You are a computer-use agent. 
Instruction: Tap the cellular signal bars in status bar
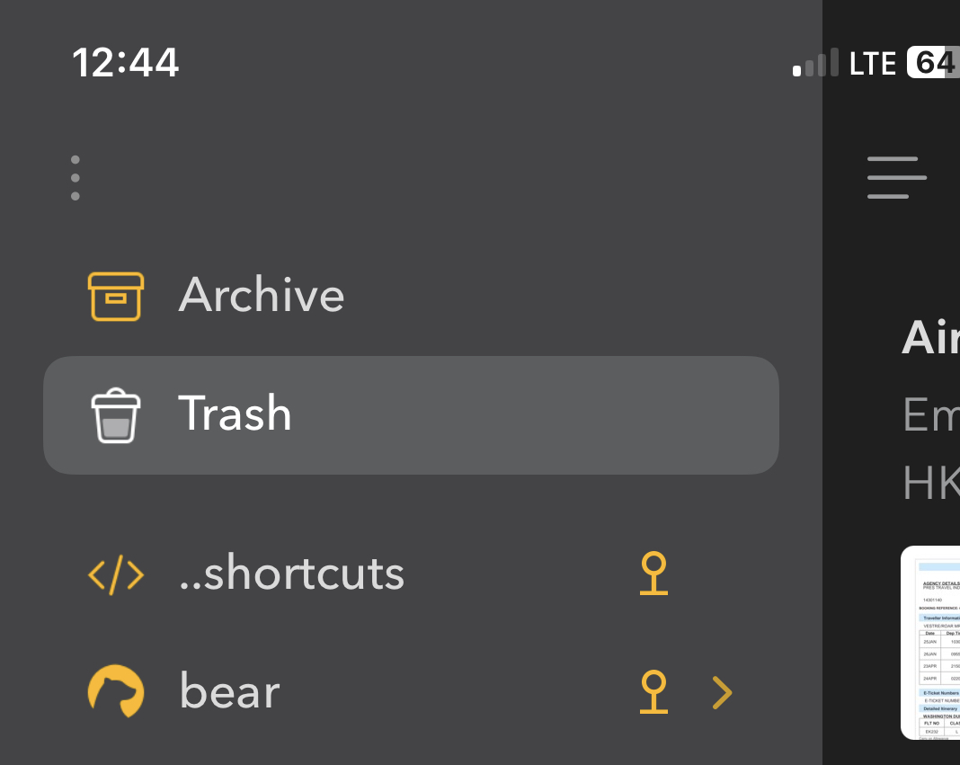(815, 64)
